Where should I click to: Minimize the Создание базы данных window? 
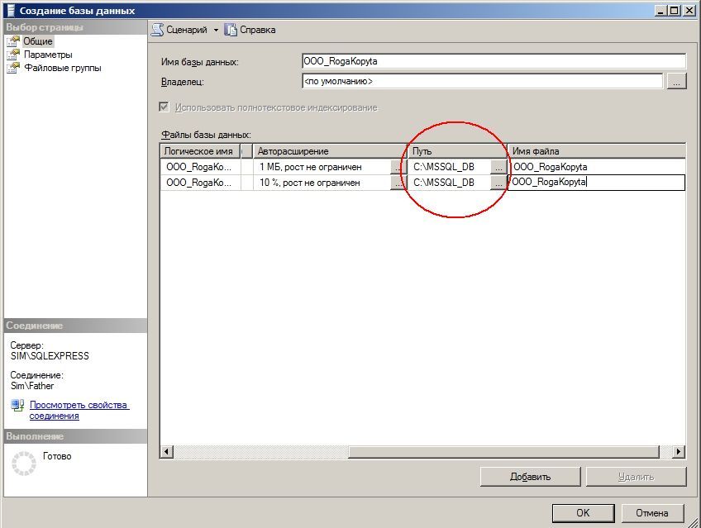(661, 10)
